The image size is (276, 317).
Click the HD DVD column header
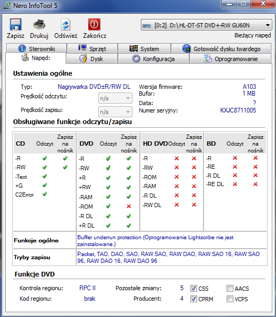pyautogui.click(x=155, y=144)
